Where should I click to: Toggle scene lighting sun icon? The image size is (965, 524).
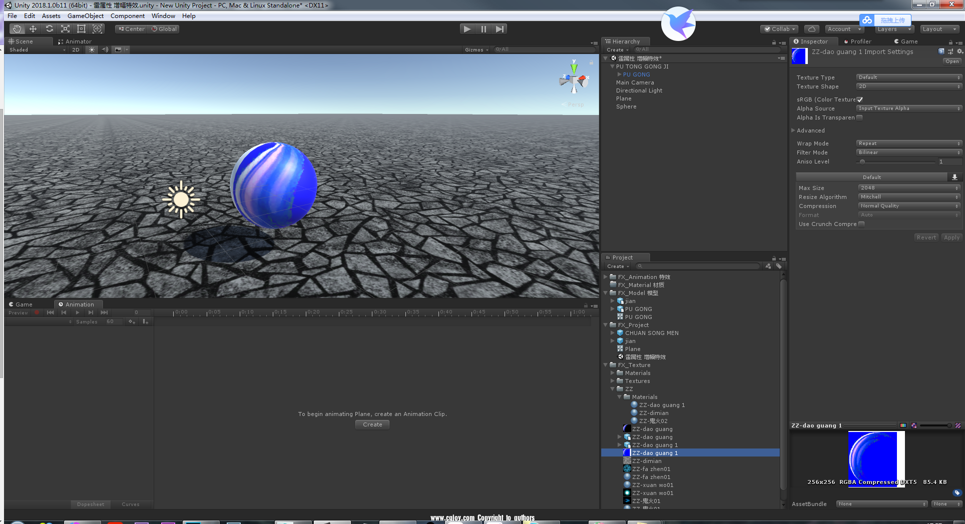tap(92, 49)
